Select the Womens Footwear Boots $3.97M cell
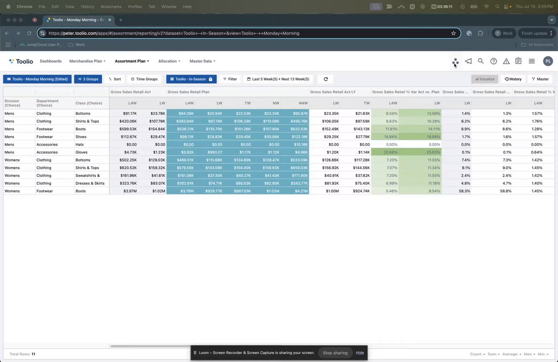The width and height of the screenshot is (558, 362). tap(124, 191)
